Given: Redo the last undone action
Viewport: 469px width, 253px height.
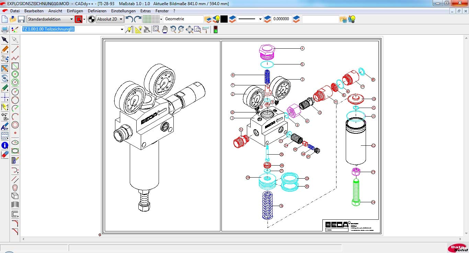Looking at the screenshot, I should coord(138,19).
